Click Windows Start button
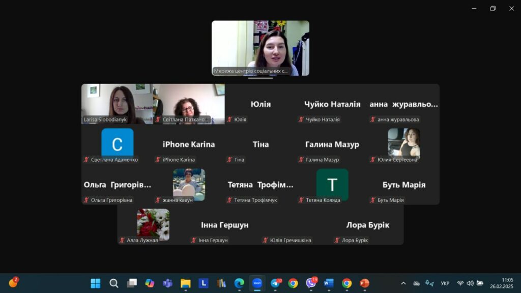 click(x=96, y=283)
